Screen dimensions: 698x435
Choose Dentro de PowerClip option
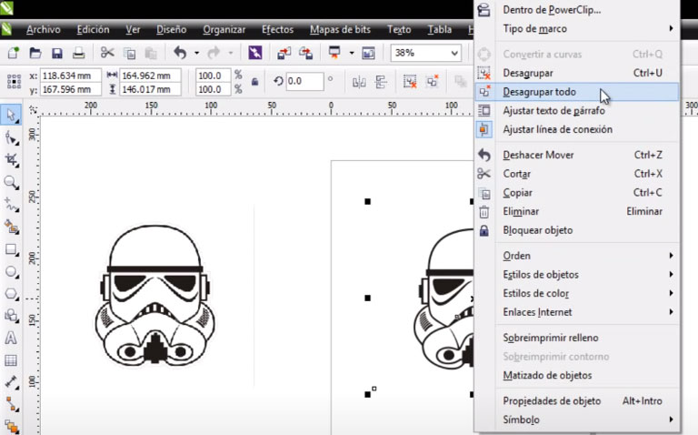tap(577, 9)
